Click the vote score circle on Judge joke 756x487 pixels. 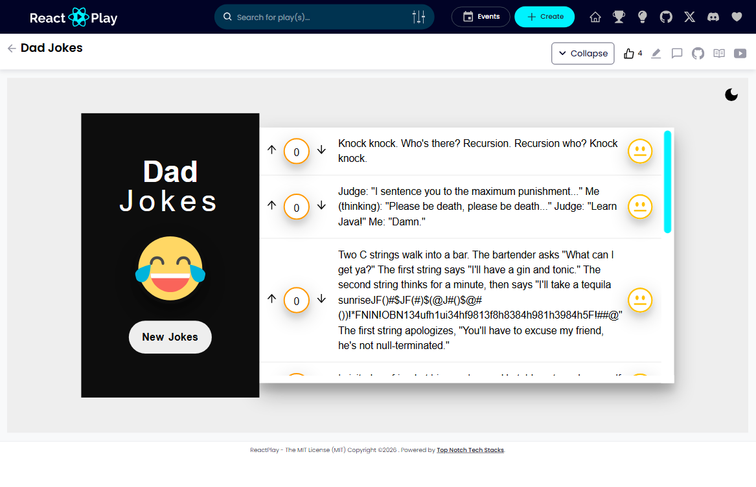[x=297, y=207]
